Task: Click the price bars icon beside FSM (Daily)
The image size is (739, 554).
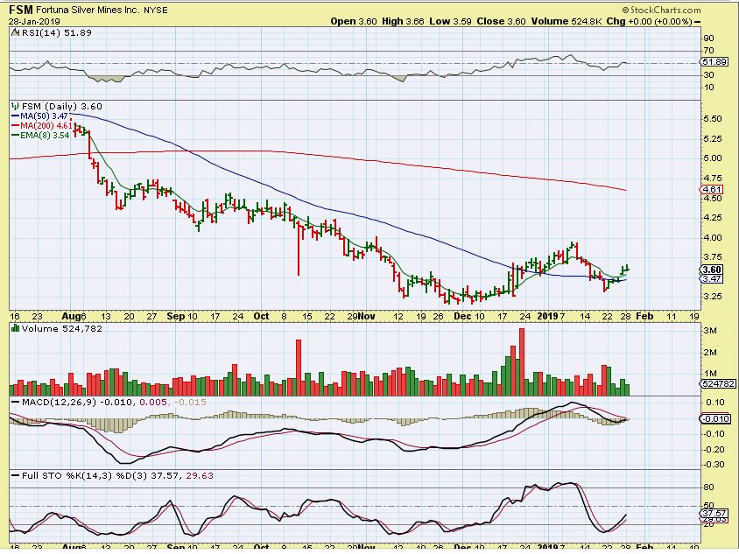Action: click(16, 107)
